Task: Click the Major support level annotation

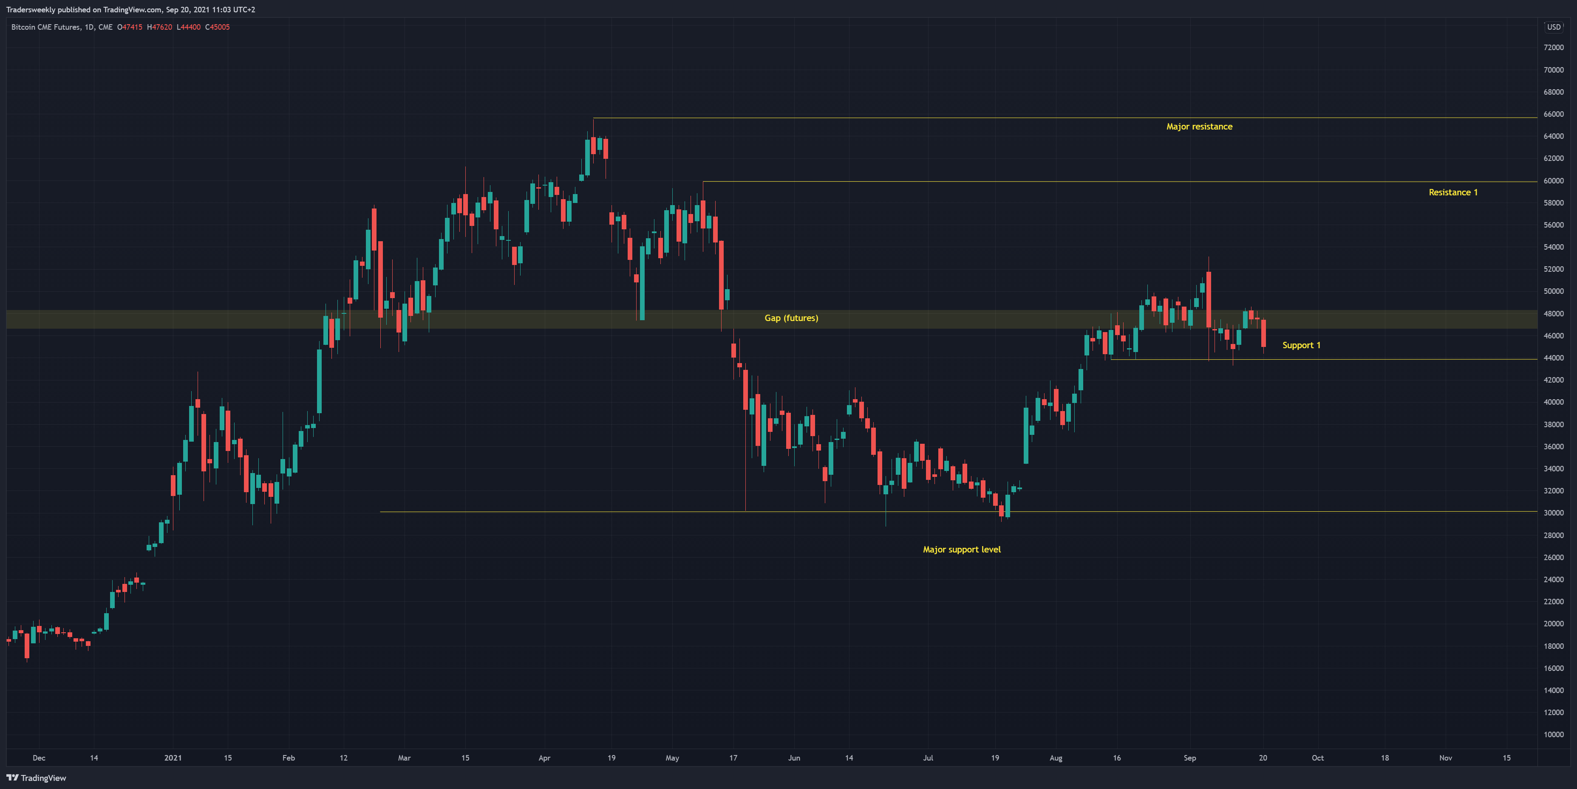Action: point(962,550)
